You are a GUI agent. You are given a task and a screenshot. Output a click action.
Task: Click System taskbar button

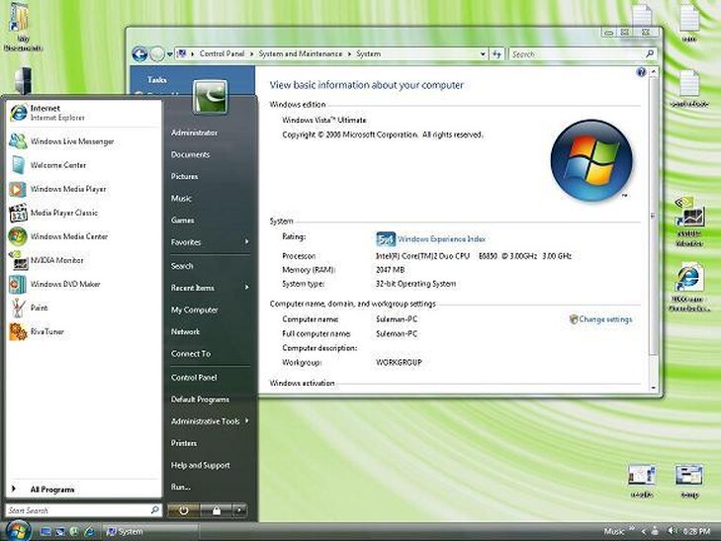click(150, 532)
